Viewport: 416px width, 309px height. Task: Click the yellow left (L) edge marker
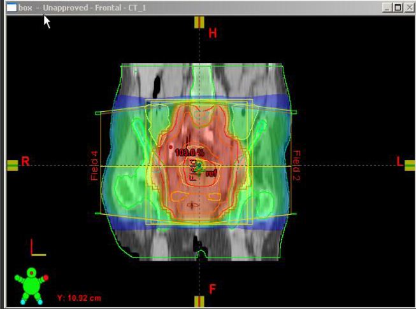click(x=409, y=164)
